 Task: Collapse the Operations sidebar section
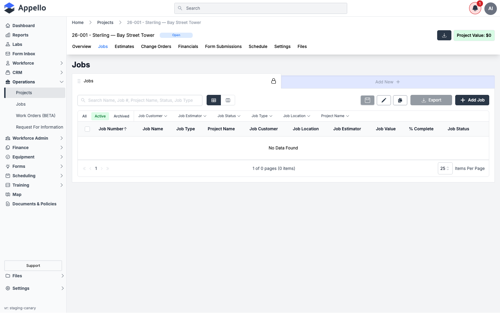(34, 82)
